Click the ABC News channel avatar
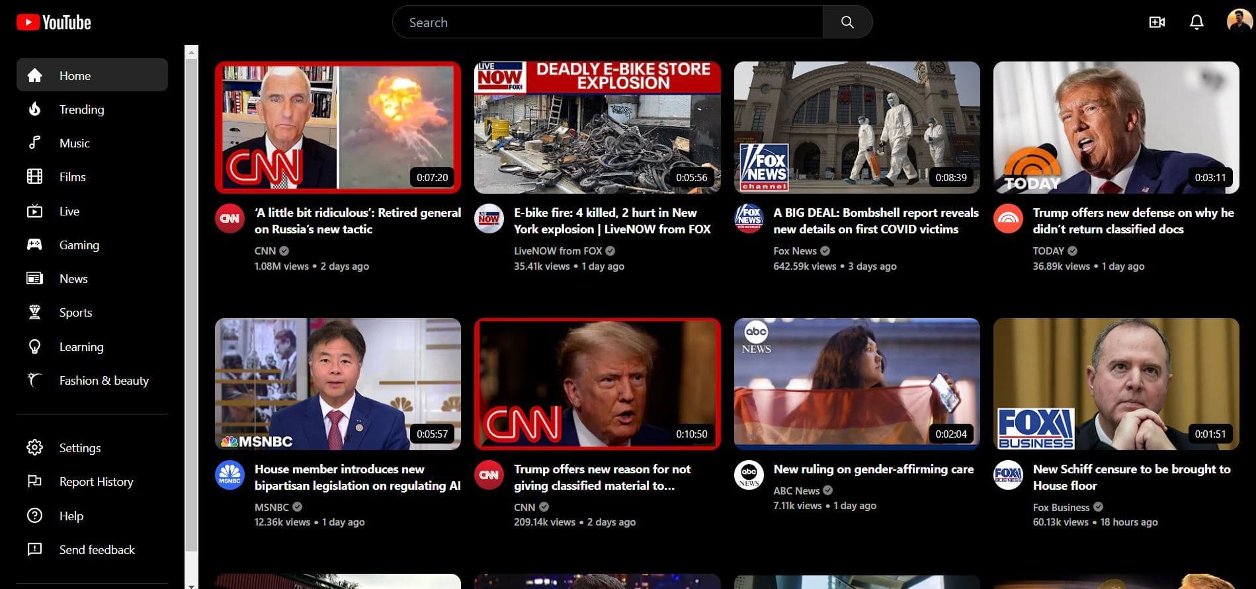Image resolution: width=1256 pixels, height=589 pixels. tap(749, 475)
